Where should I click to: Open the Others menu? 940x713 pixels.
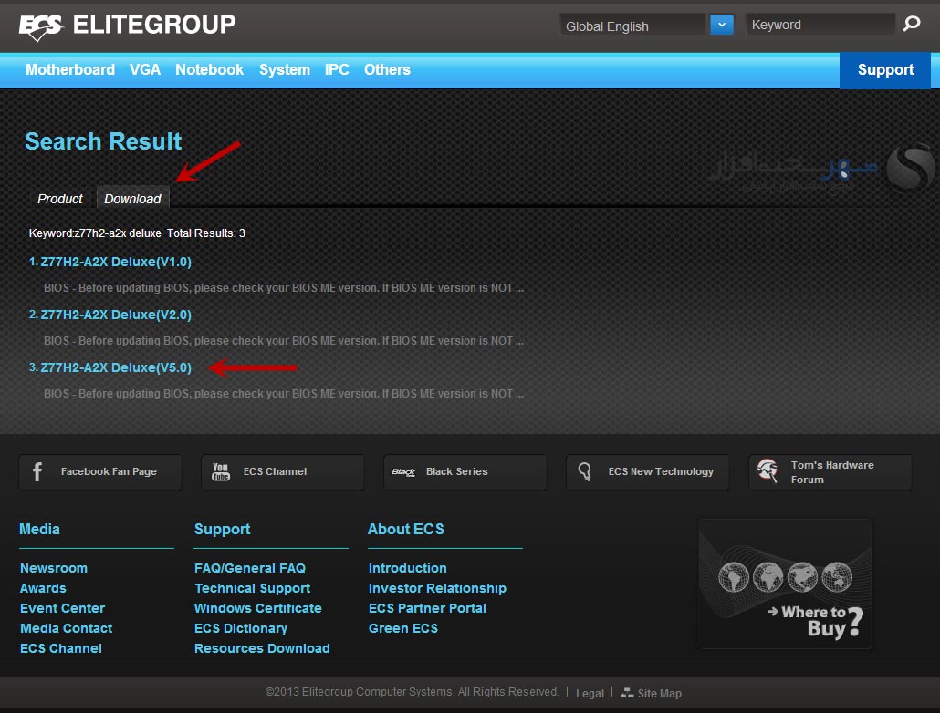pos(387,70)
